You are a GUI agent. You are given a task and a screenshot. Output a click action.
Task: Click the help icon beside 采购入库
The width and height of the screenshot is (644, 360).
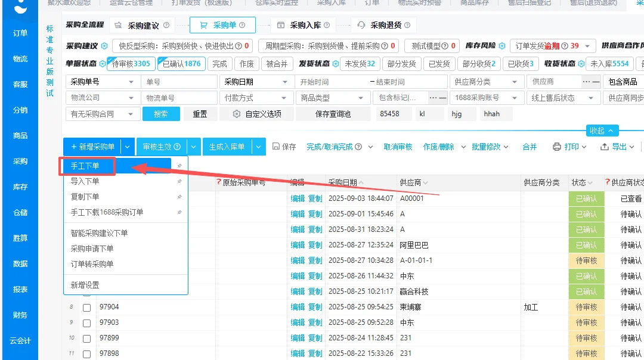(327, 25)
